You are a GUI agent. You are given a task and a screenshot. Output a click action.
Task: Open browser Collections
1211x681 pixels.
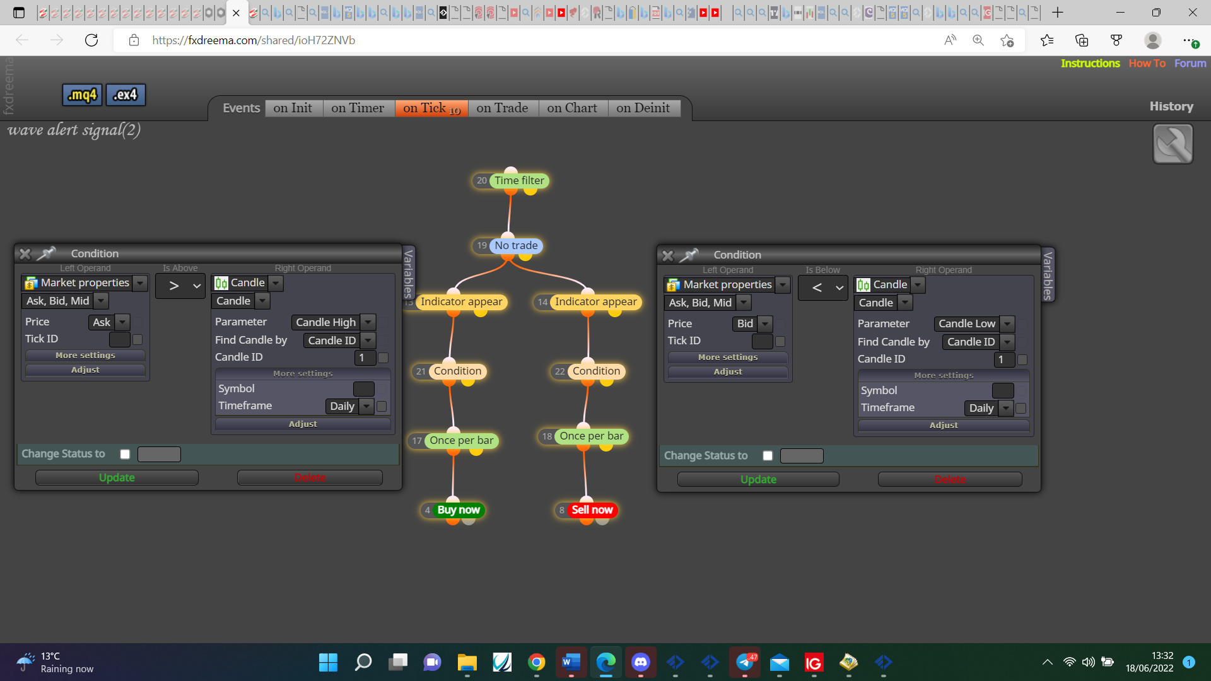(1082, 40)
